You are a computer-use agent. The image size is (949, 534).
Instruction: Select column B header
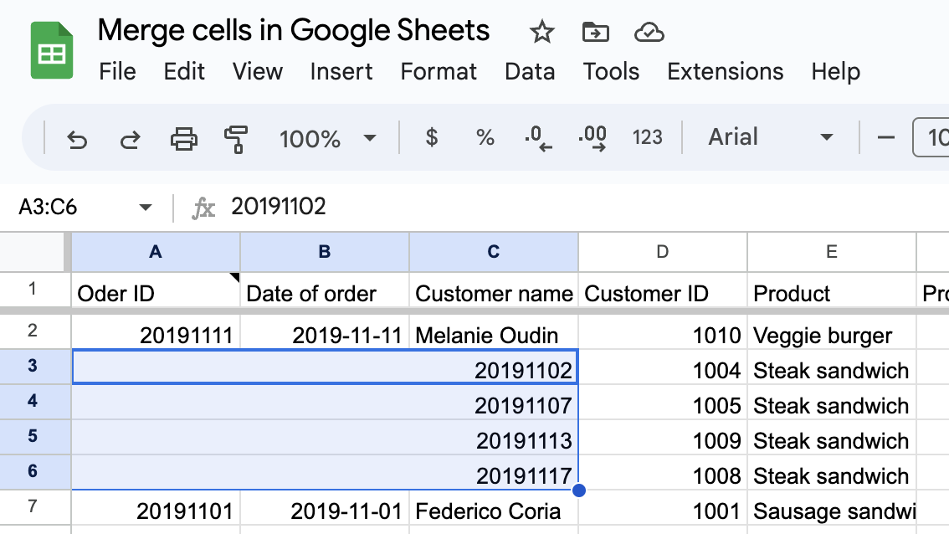pyautogui.click(x=325, y=252)
